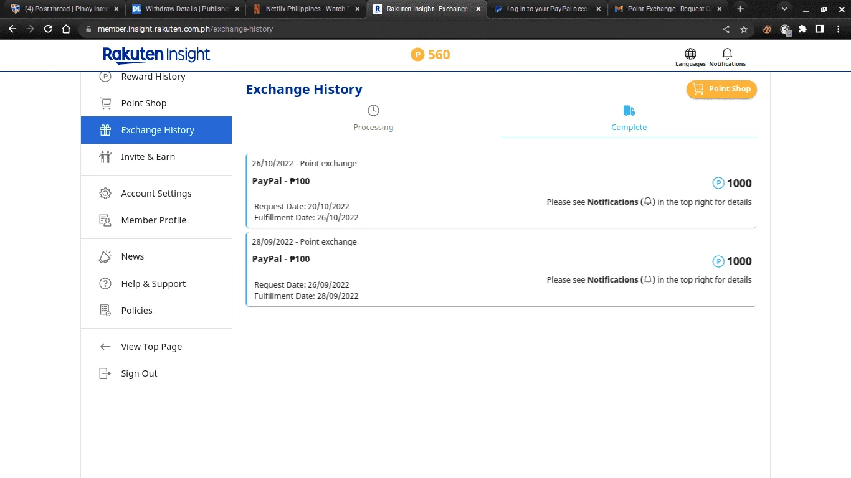Click Fulfillment Date: 28/09/2022 text
Viewport: 851px width, 478px height.
(306, 296)
